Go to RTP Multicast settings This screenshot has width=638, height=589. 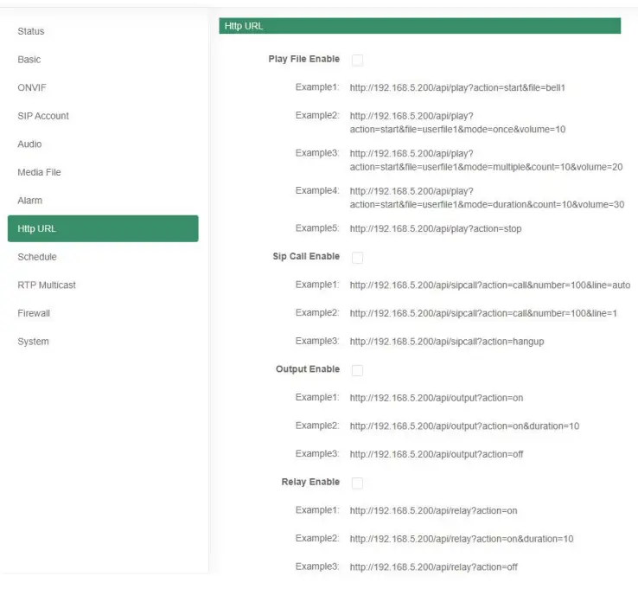(x=47, y=285)
